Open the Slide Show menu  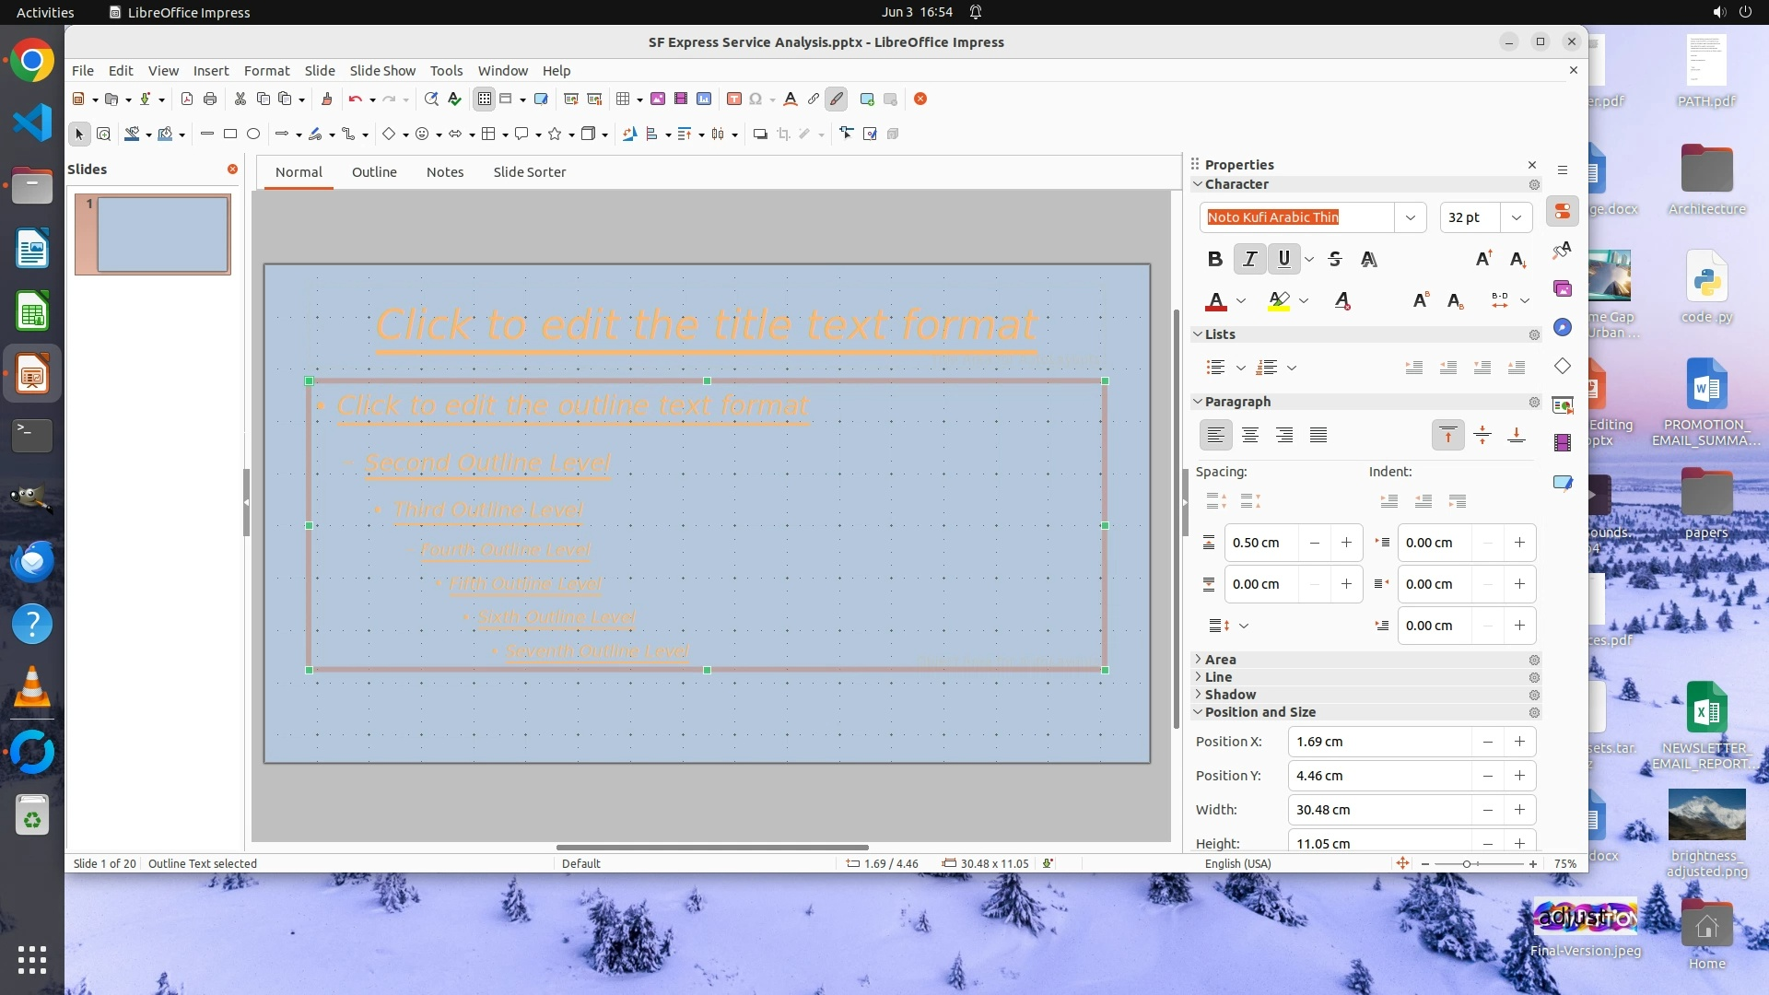click(x=382, y=71)
